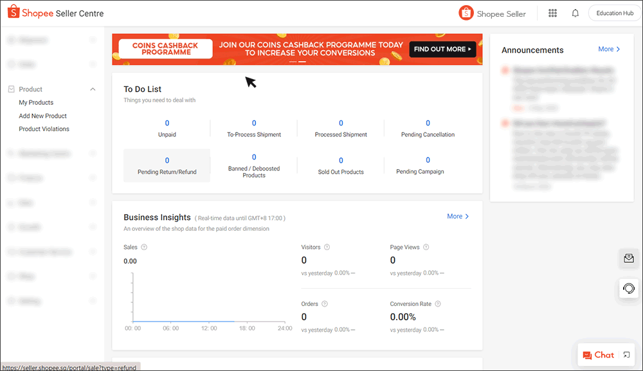Open the Announcements More link
643x371 pixels.
pyautogui.click(x=608, y=49)
